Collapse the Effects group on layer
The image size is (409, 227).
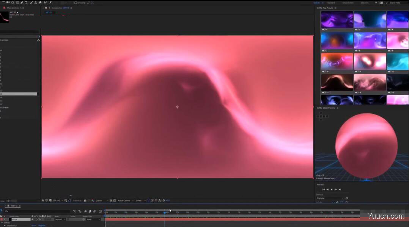point(2,222)
